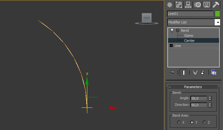The height and width of the screenshot is (130, 223).
Task: Toggle the Bend modifier lightbulb
Action: [x=172, y=30]
